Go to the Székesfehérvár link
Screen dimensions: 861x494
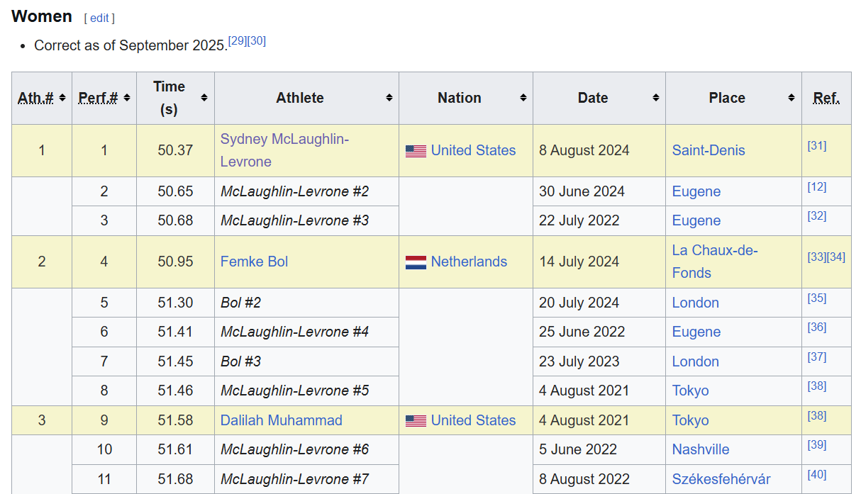point(721,479)
